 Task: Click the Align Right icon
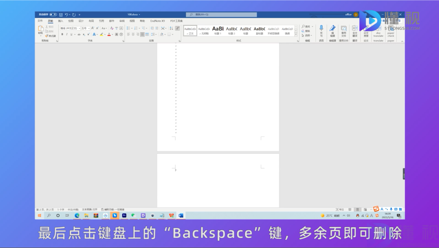coord(138,35)
